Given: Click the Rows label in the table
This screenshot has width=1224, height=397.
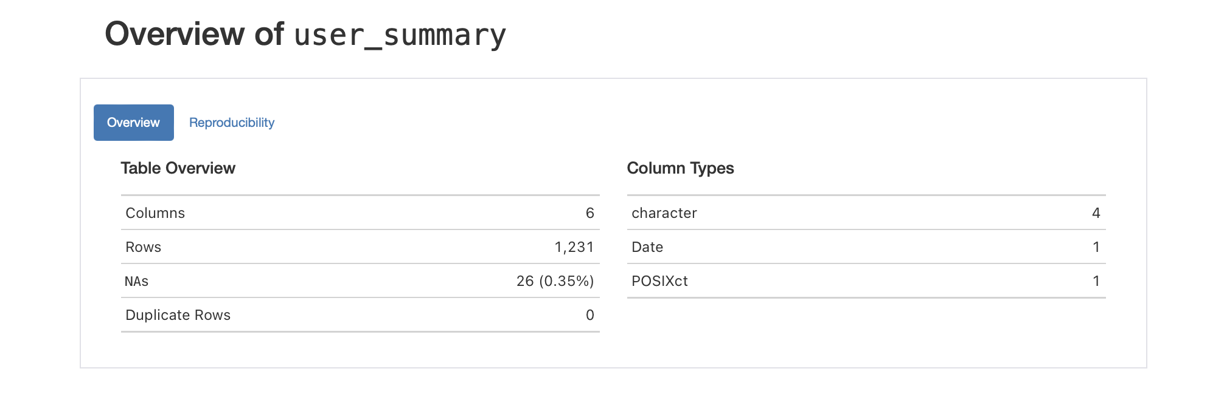Looking at the screenshot, I should (144, 247).
